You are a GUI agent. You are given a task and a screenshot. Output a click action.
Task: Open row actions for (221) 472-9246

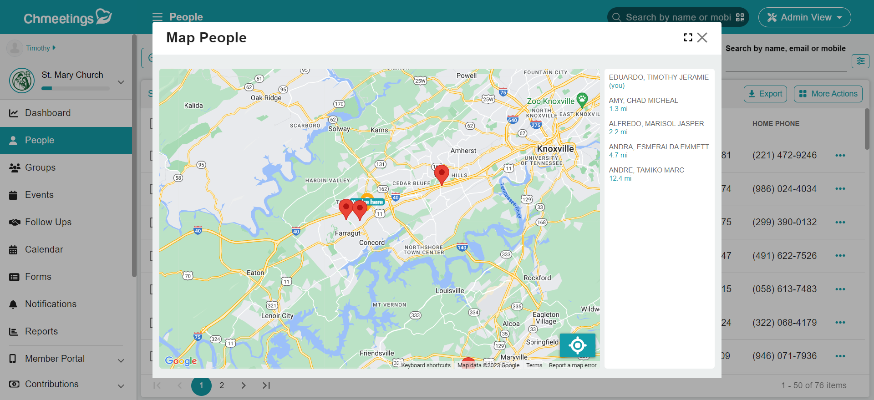tap(840, 156)
